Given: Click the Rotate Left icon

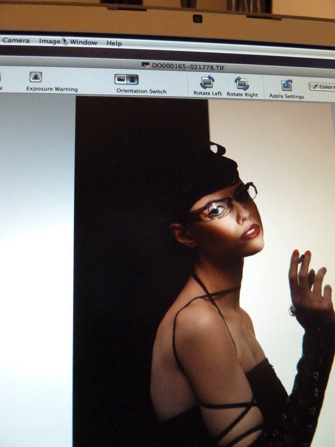Looking at the screenshot, I should 207,83.
